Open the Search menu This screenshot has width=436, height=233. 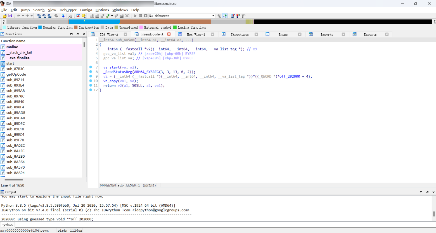pyautogui.click(x=39, y=10)
